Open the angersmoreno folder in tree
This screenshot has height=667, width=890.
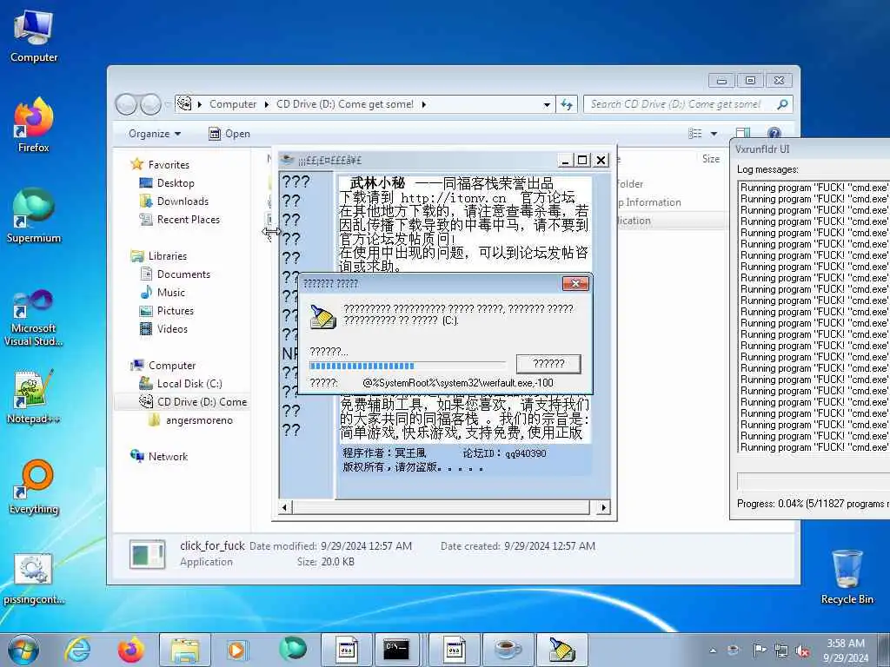(199, 420)
